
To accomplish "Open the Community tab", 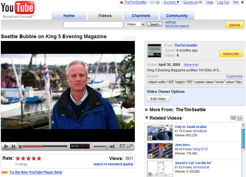I will [177, 16].
